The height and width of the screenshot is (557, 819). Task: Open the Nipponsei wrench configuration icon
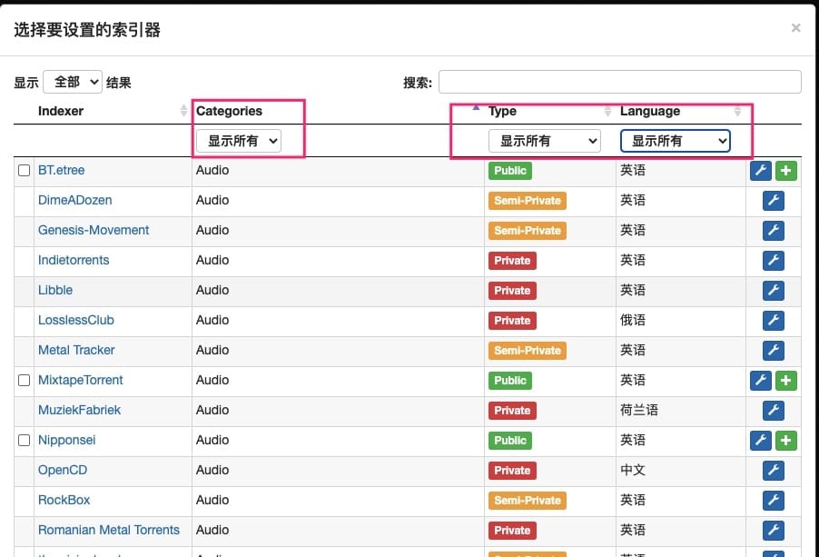coord(761,441)
